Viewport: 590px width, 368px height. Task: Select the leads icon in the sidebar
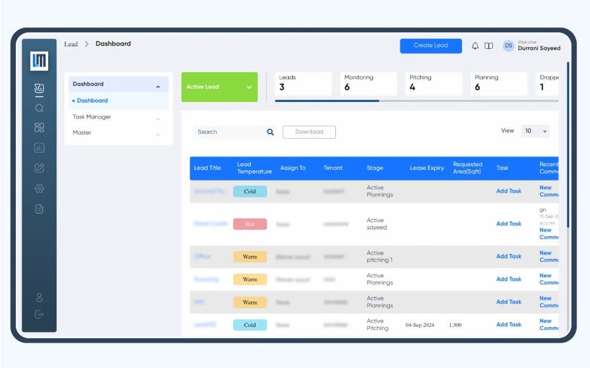point(39,89)
